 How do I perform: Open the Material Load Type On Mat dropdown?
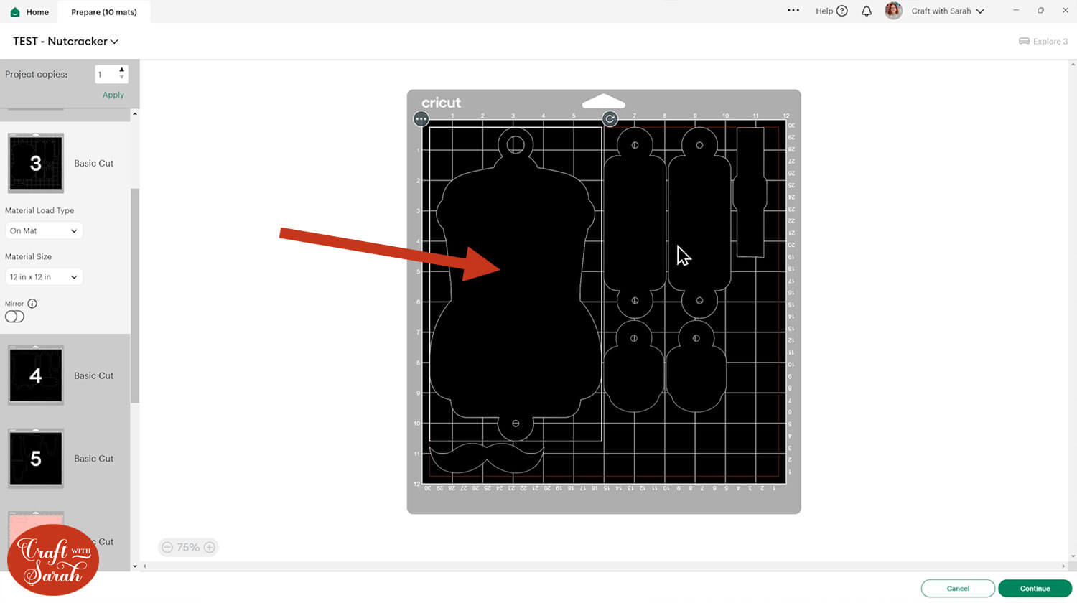[44, 230]
